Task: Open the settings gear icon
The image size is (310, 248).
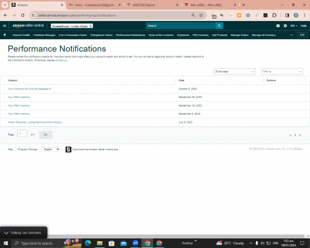Action: click(x=285, y=25)
